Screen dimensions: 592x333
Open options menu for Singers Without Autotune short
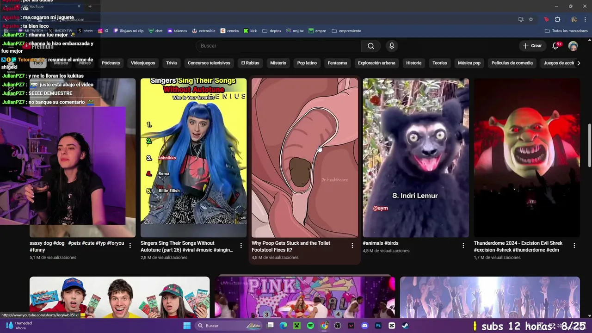click(x=241, y=246)
